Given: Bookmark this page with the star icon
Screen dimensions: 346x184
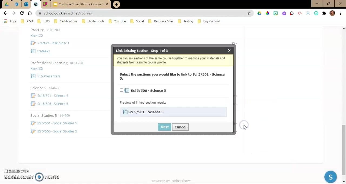Looking at the screenshot, I should 249,13.
